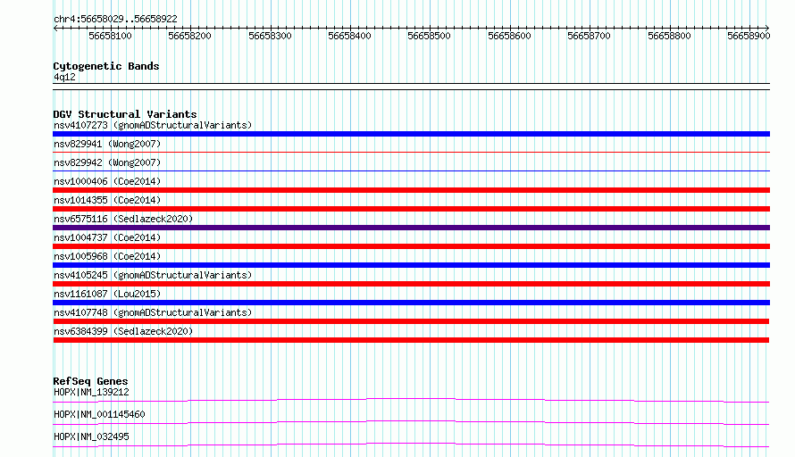Screen dimensions: 795x457
Task: Click magenta line of HOPX|NM_032495
Action: pyautogui.click(x=411, y=445)
